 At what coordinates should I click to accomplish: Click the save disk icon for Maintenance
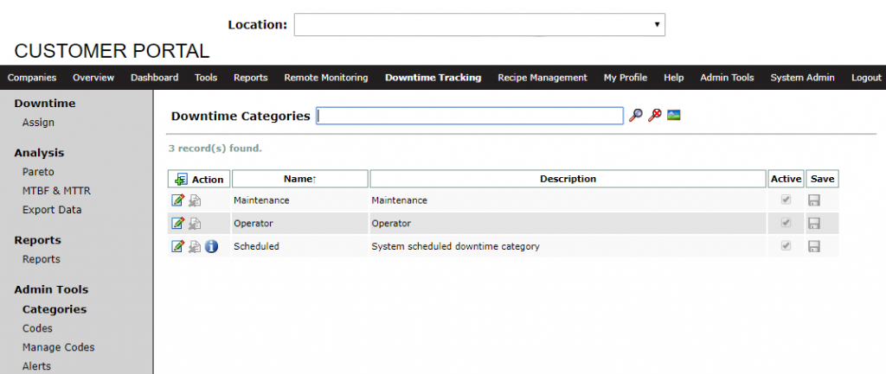tap(814, 200)
